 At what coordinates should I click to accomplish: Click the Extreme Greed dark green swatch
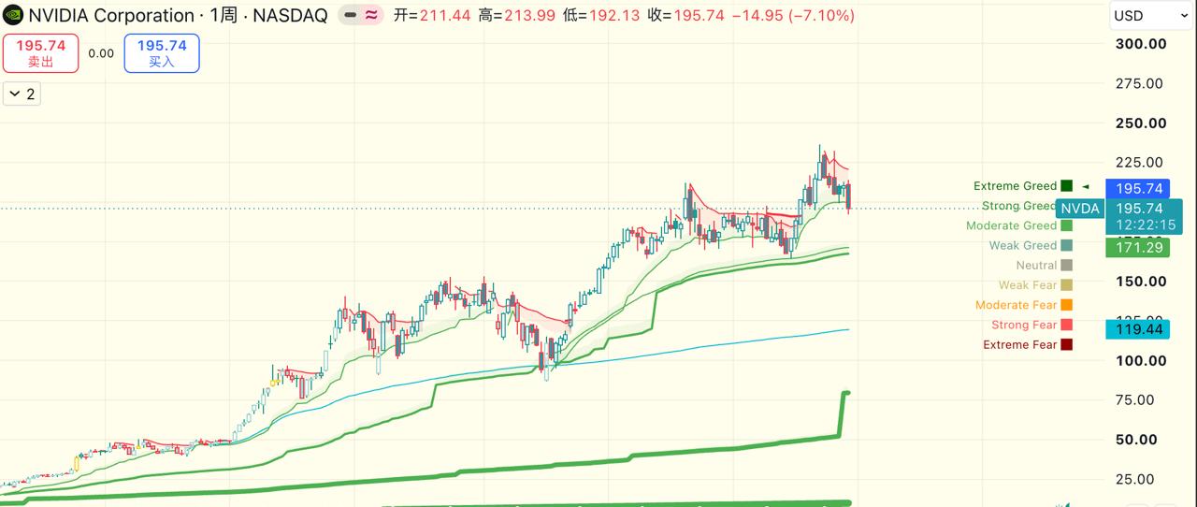point(1066,186)
